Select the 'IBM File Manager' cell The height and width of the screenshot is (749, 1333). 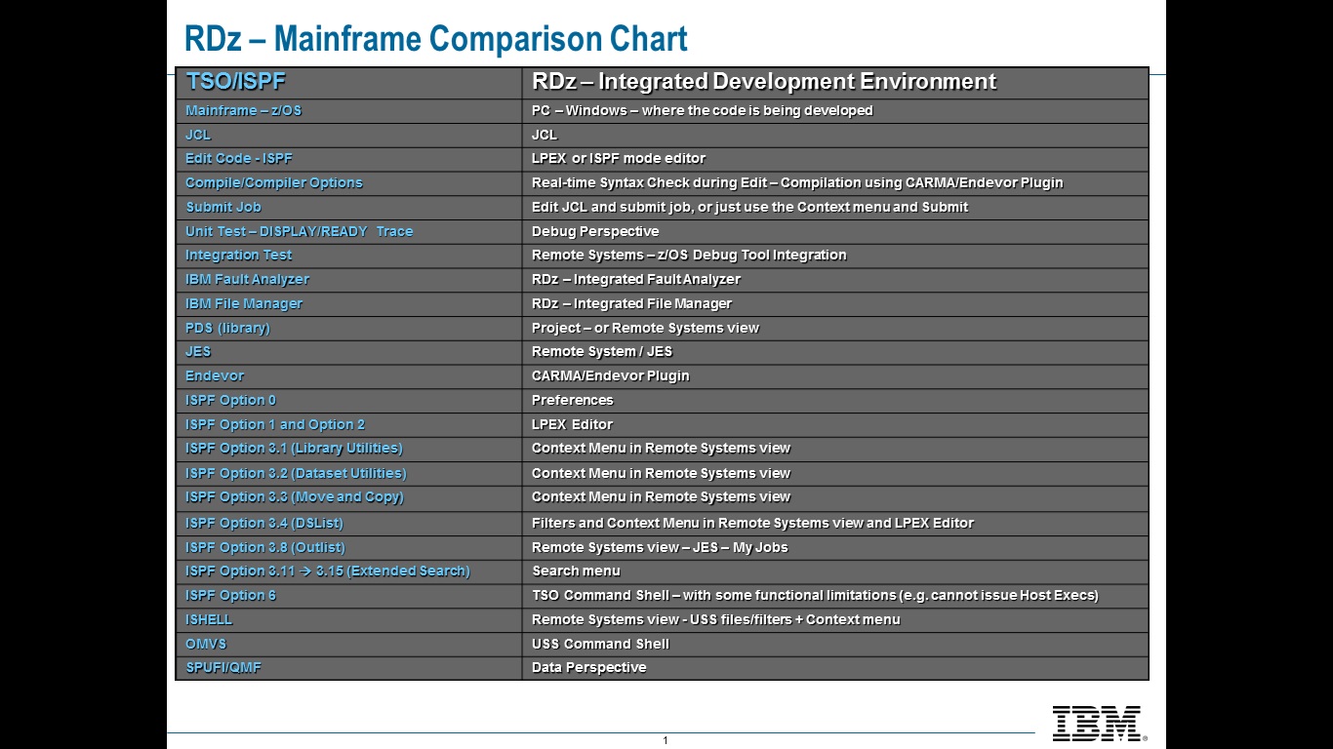(349, 303)
